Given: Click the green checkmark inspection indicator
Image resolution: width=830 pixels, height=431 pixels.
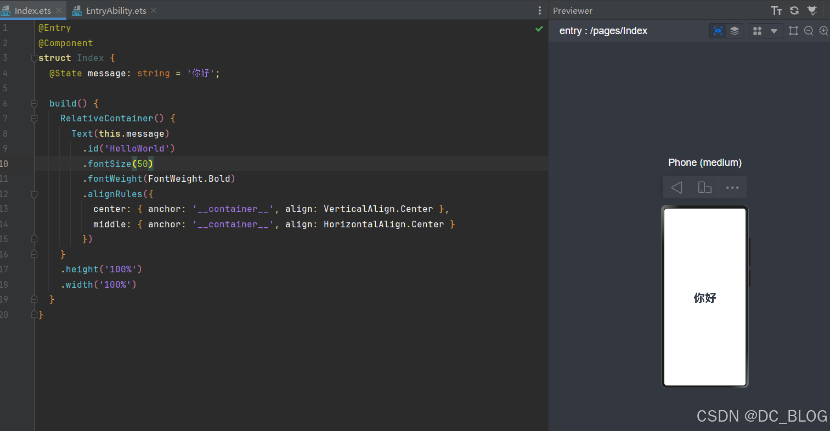Looking at the screenshot, I should click(539, 29).
